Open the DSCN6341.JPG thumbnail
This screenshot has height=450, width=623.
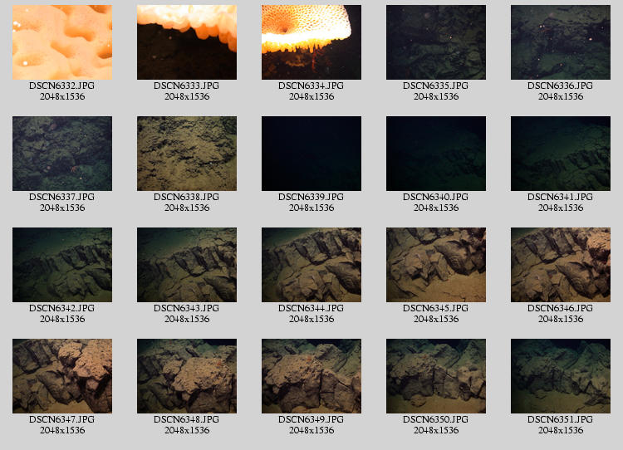tap(561, 154)
